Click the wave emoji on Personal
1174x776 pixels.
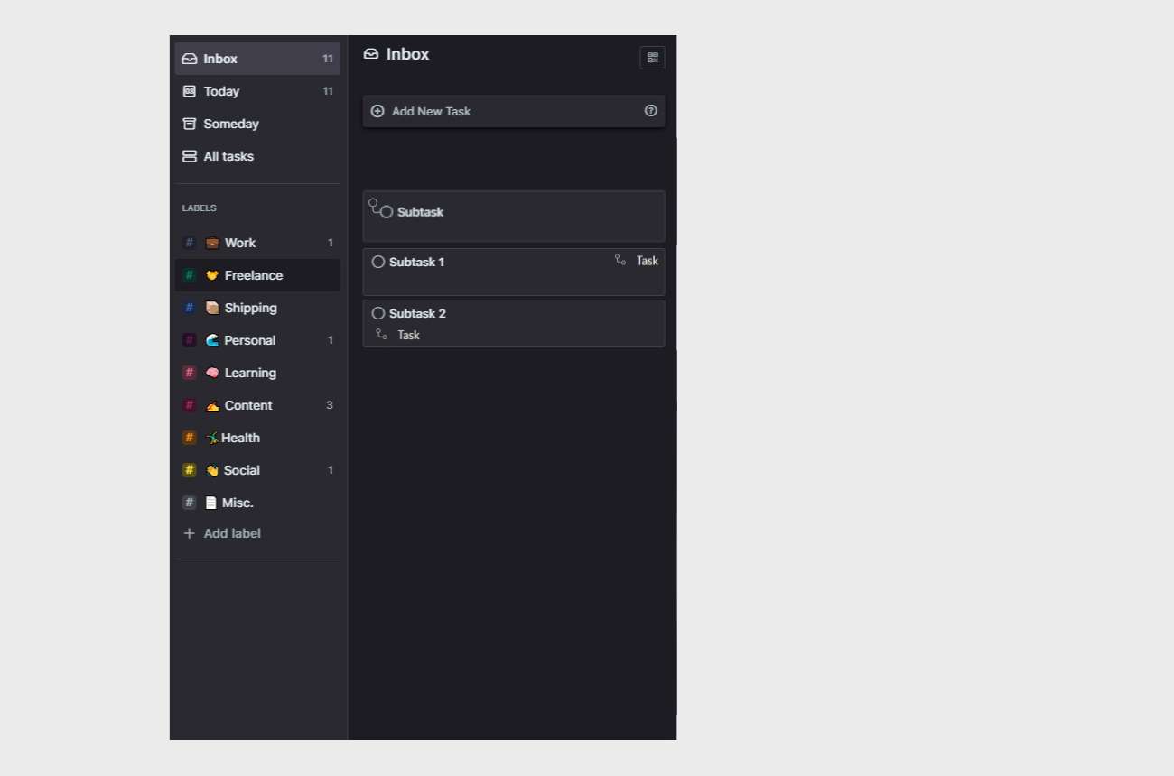212,340
